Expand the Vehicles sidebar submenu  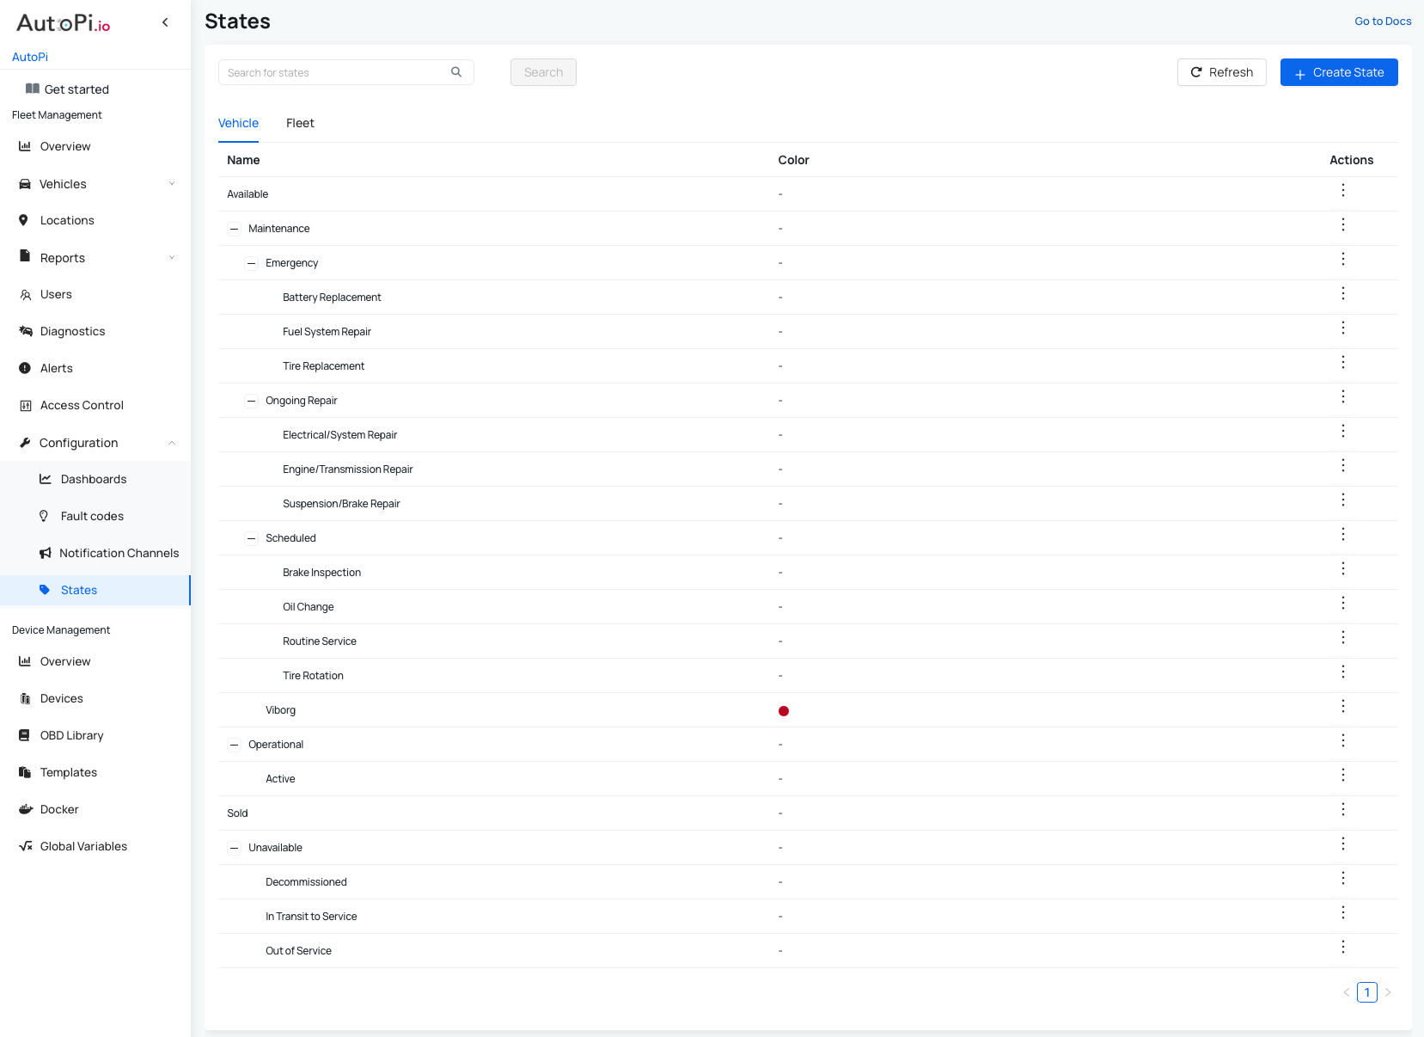coord(95,184)
